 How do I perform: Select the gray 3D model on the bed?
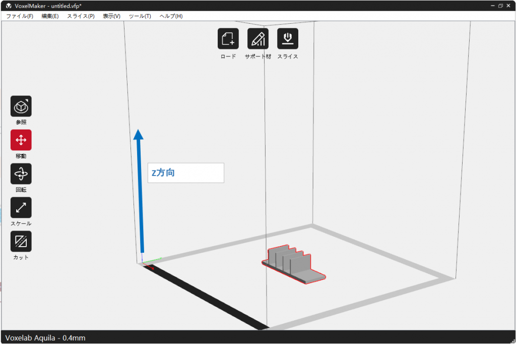pos(294,264)
